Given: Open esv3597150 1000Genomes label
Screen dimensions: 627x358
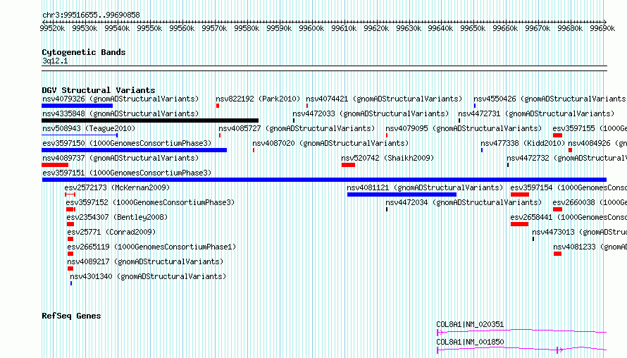Looking at the screenshot, I should (x=127, y=143).
